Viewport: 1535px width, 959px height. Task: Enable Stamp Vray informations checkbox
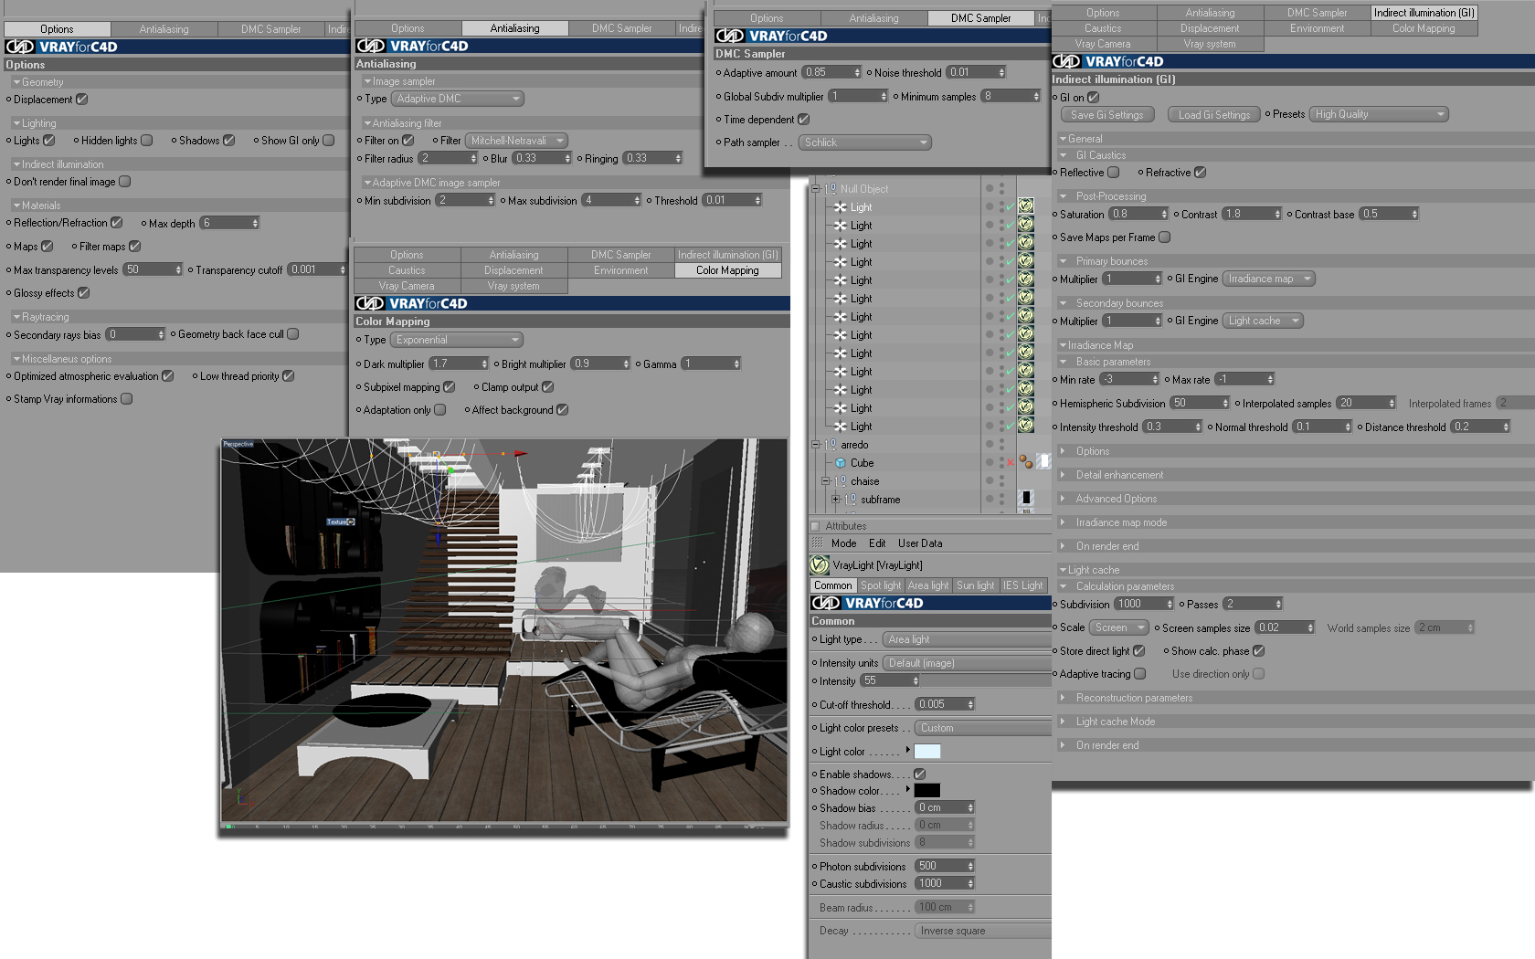point(127,399)
